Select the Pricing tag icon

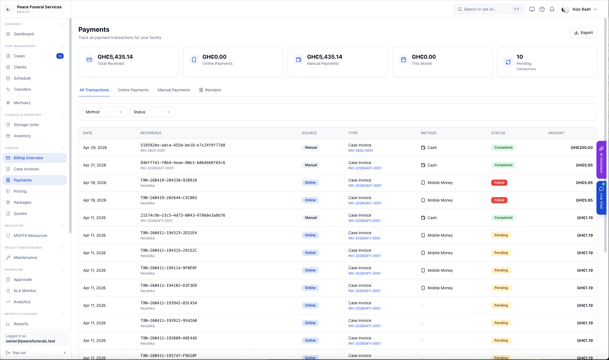[x=8, y=191]
